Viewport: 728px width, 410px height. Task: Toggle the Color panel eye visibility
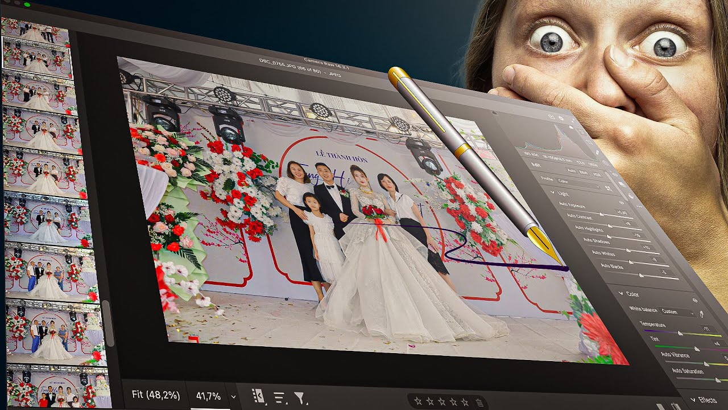pyautogui.click(x=695, y=300)
